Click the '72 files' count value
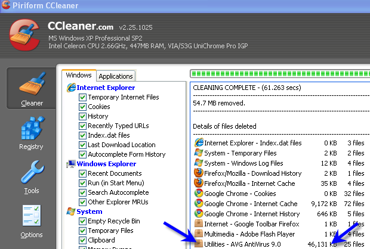Screen dimensions: 370x249 point(354,204)
